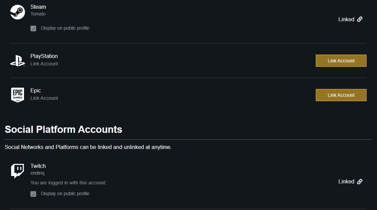377x210 pixels.
Task: Select the Twitch username endinq
Action: pos(37,173)
